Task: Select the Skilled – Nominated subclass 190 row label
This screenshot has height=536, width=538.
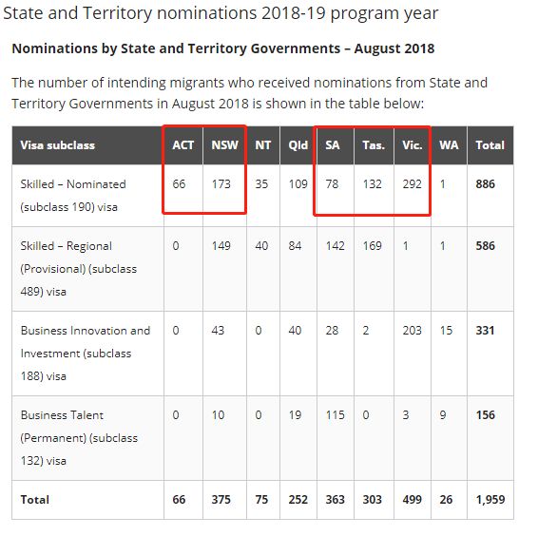Action: click(73, 196)
